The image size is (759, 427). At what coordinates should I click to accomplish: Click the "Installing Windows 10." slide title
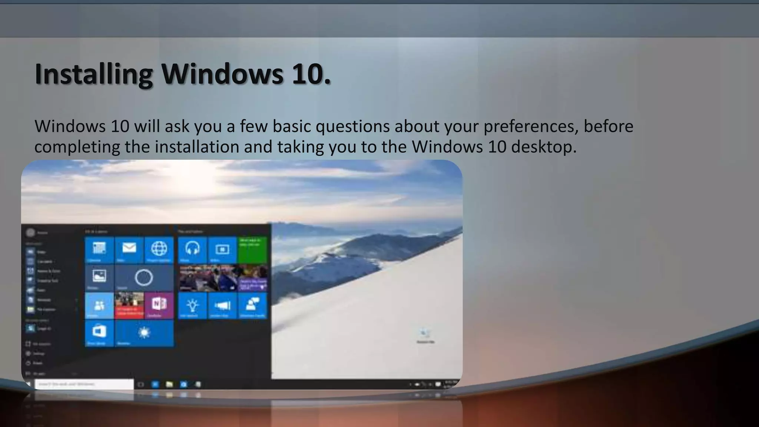183,74
